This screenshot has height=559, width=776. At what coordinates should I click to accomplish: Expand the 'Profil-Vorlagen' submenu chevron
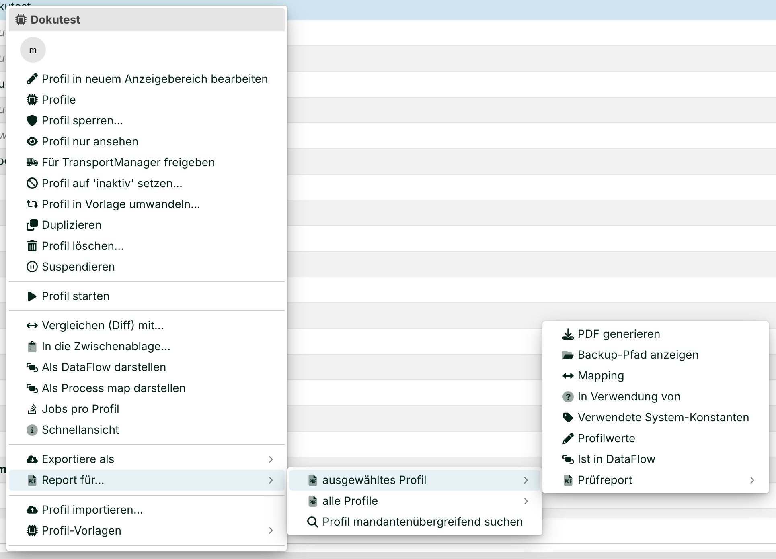[x=271, y=530]
